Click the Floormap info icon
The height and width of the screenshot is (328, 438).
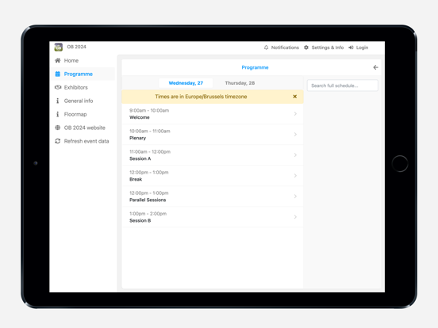click(x=58, y=114)
